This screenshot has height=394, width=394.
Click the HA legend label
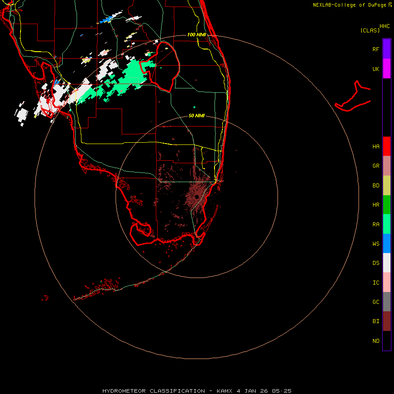(376, 147)
